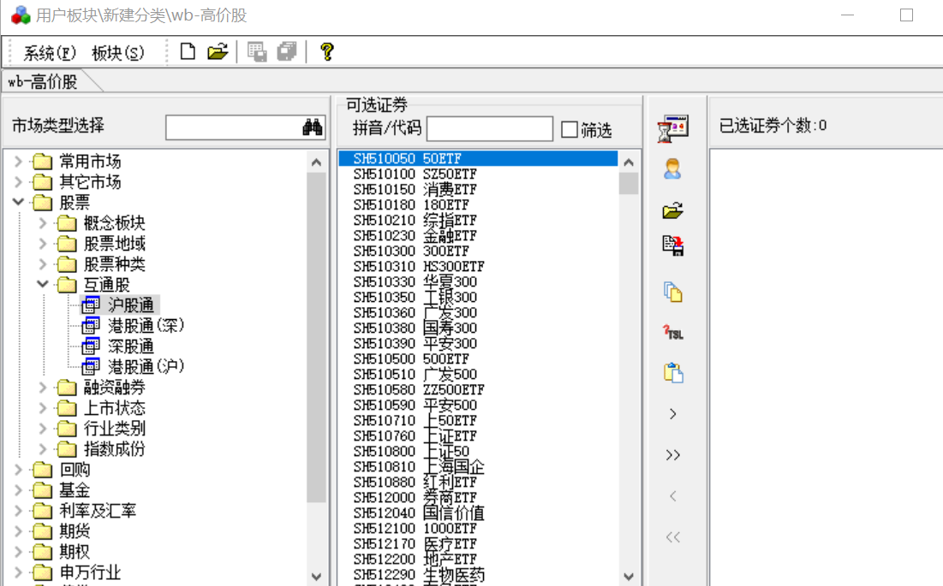943x586 pixels.
Task: Click the grayed table copy toolbar icon
Action: pyautogui.click(x=257, y=51)
